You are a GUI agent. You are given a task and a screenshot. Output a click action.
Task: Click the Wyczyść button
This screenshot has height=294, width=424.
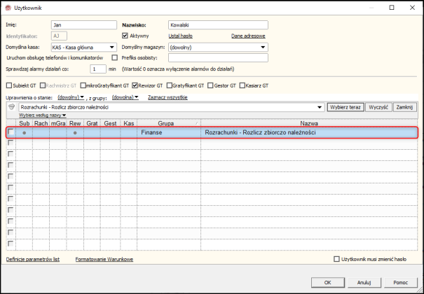(378, 107)
